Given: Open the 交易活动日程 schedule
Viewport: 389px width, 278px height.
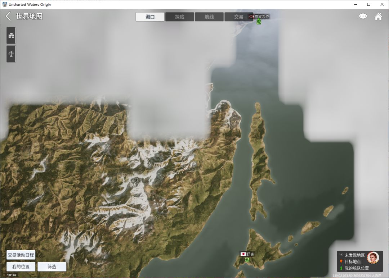Looking at the screenshot, I should [21, 255].
